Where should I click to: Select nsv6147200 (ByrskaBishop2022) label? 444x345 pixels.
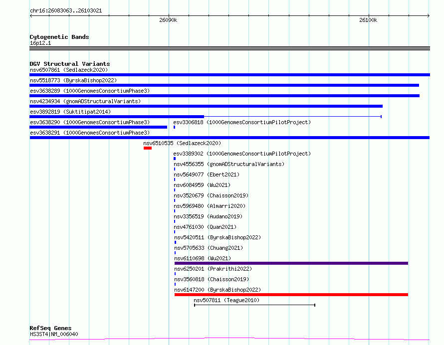tap(218, 290)
